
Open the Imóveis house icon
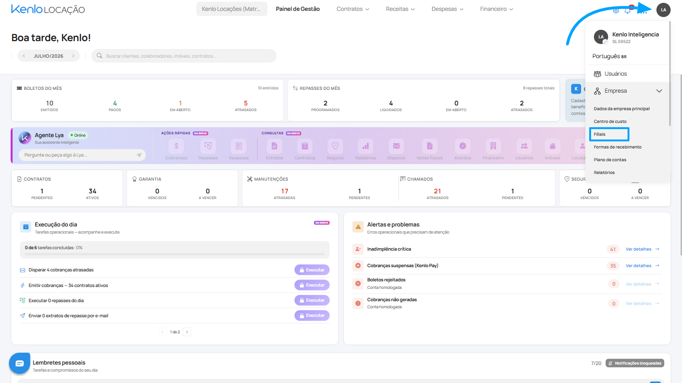point(552,146)
